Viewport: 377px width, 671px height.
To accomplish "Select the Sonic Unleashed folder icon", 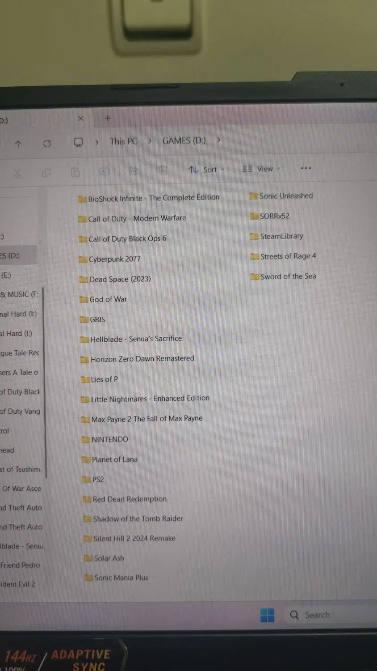I will 254,196.
